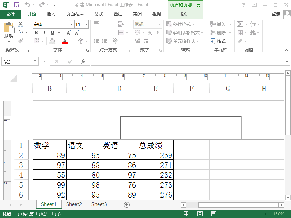Toggle align text left
291x218 pixels.
pyautogui.click(x=96, y=33)
